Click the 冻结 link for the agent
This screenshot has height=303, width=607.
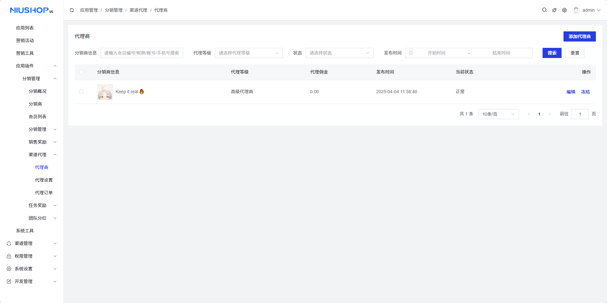pos(585,92)
